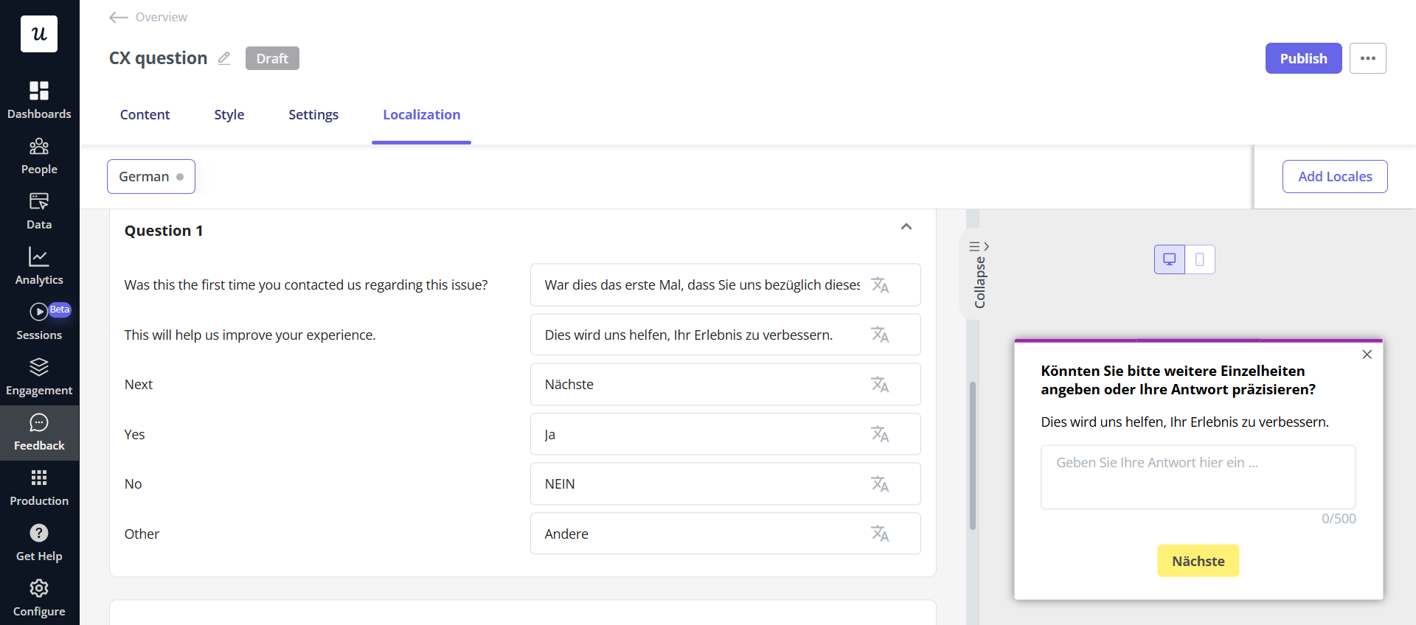Collapse the Question 1 section
Image resolution: width=1416 pixels, height=625 pixels.
tap(906, 227)
